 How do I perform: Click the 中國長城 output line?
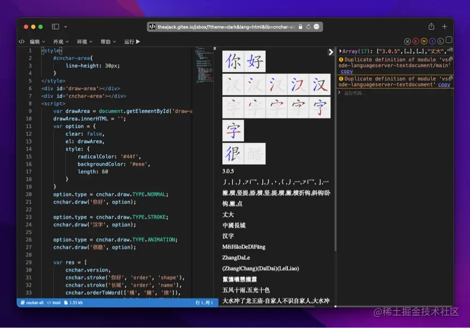click(234, 226)
